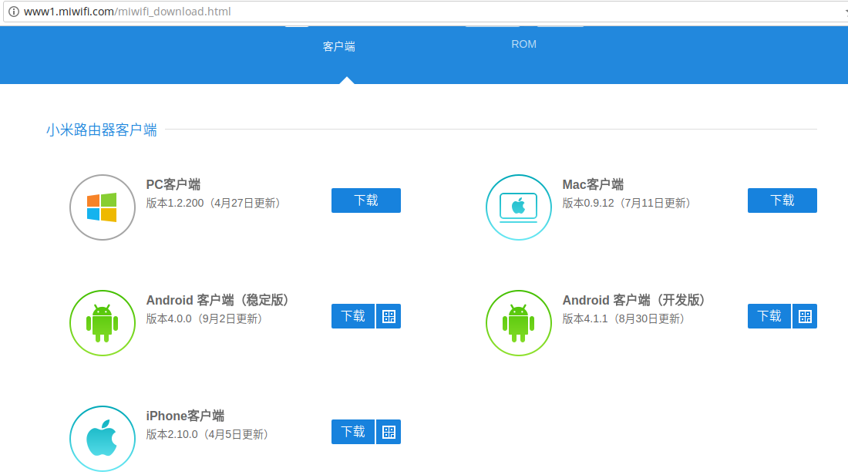Download Android 客户端 稳定版

353,316
